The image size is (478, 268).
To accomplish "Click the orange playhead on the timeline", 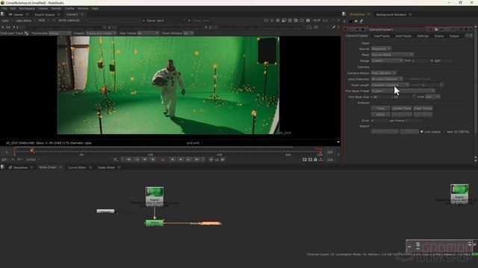I will coord(31,150).
